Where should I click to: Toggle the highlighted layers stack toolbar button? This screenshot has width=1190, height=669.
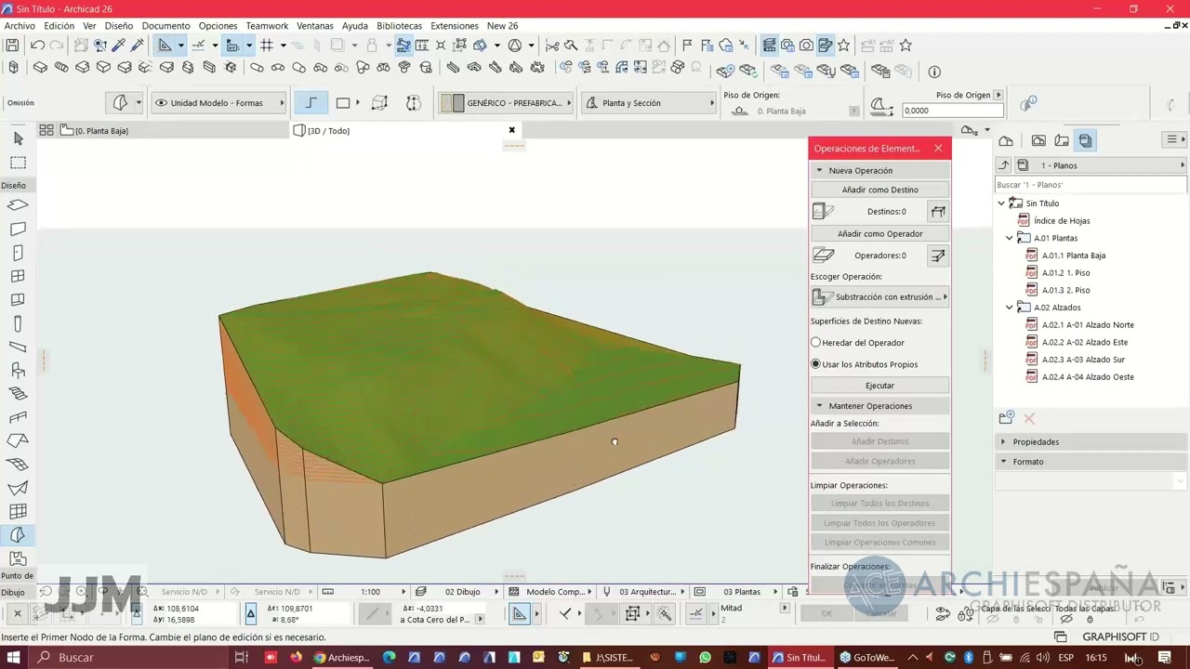pos(769,45)
